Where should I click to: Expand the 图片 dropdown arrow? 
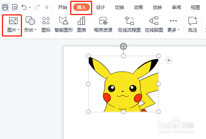(x=18, y=30)
